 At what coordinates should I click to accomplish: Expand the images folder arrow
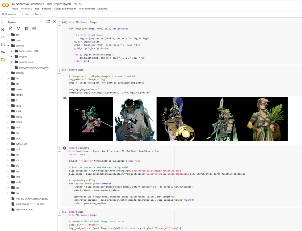pyautogui.click(x=12, y=57)
